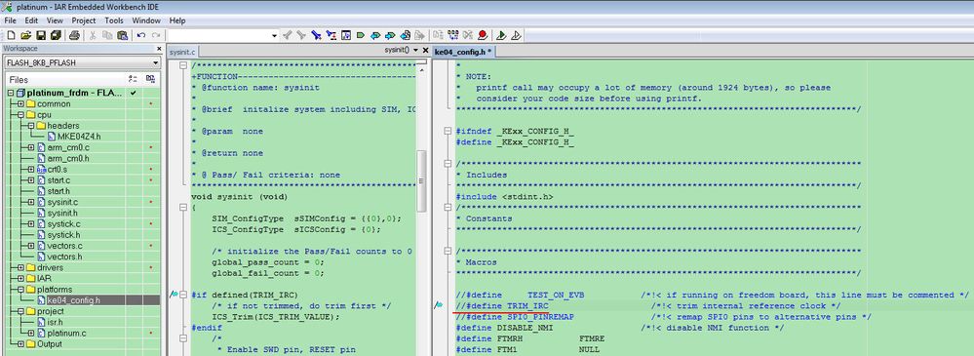The height and width of the screenshot is (356, 974).
Task: Expand the IAR folder node
Action: 20,278
